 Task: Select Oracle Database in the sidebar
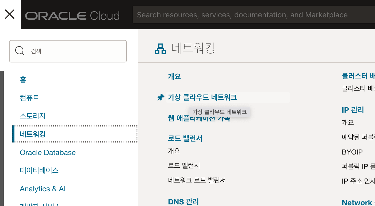click(x=48, y=152)
